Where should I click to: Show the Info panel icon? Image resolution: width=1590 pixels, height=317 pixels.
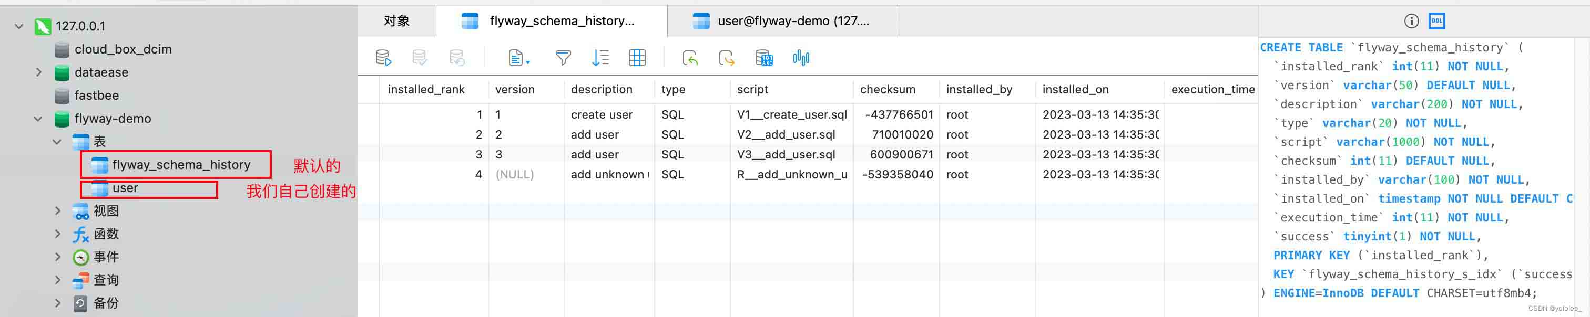pyautogui.click(x=1411, y=21)
